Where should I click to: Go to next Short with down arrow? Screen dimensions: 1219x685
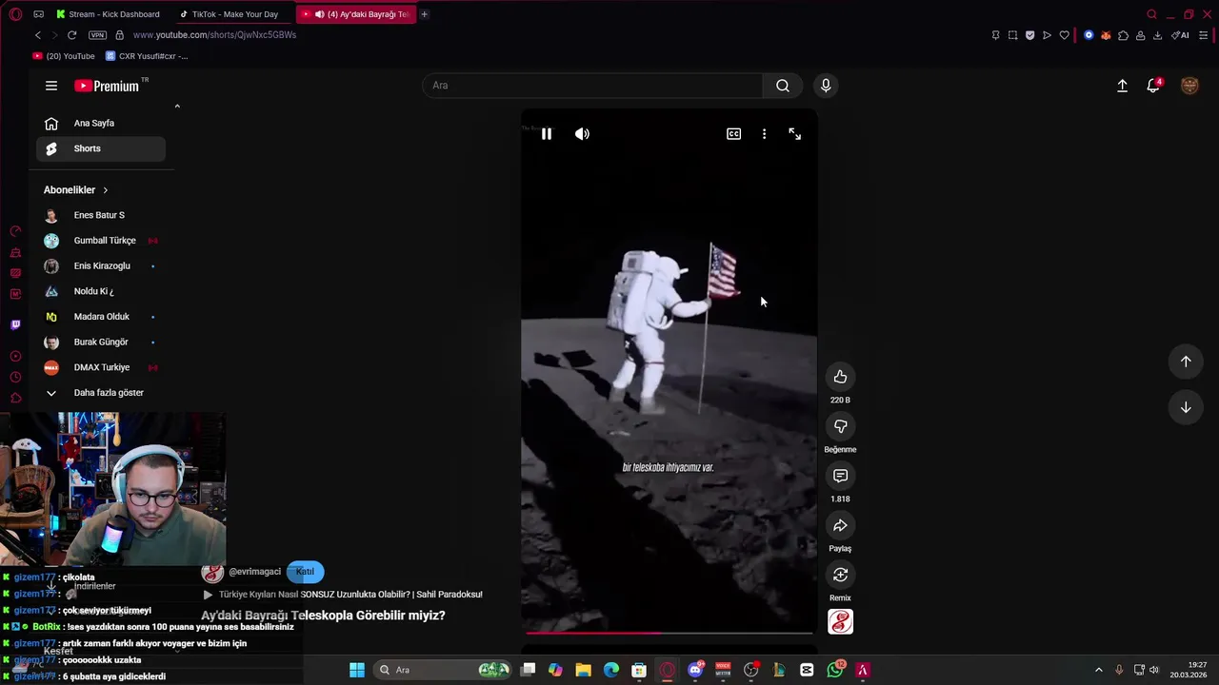(1186, 407)
